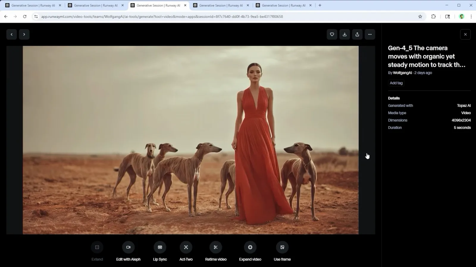Click the video preview of woman in red dress

(x=191, y=140)
